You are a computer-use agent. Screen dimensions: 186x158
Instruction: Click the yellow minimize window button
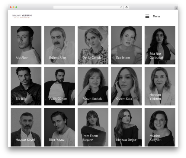pyautogui.click(x=13, y=7)
